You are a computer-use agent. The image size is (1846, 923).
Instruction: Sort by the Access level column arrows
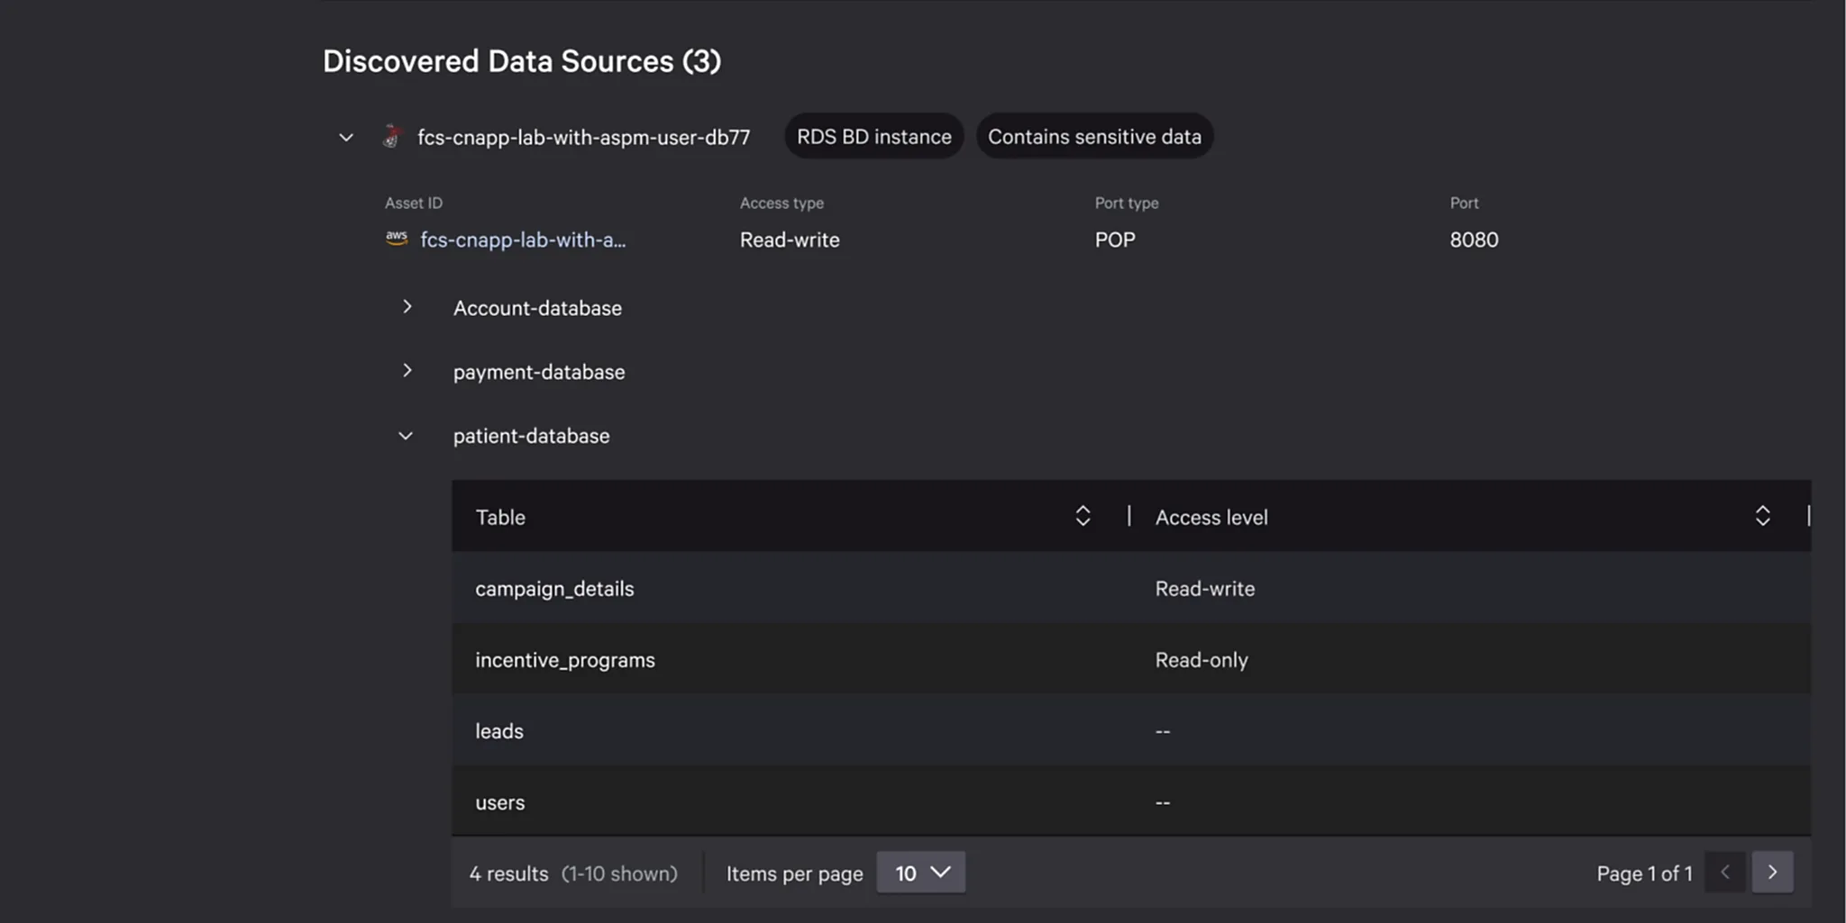tap(1762, 516)
